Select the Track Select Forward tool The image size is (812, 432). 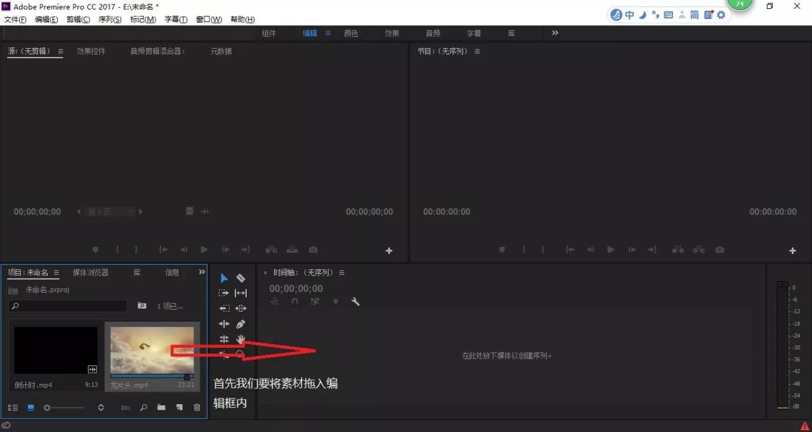(x=224, y=293)
